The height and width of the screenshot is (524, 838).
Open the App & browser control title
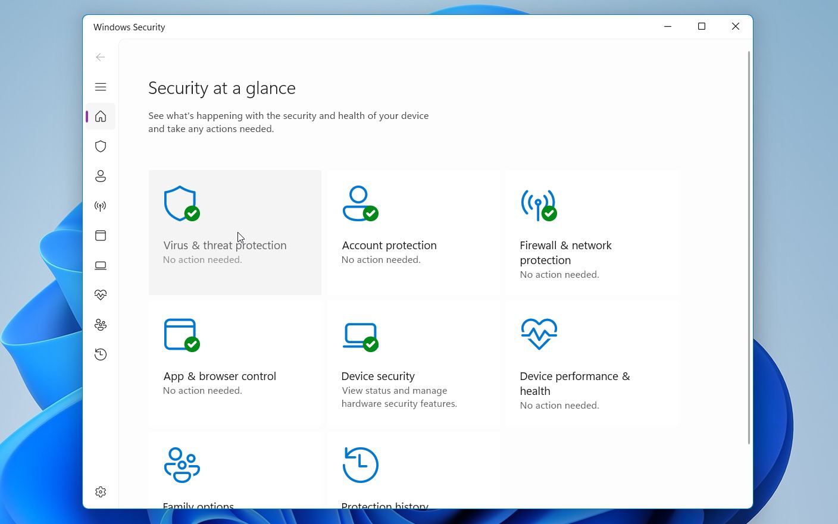tap(220, 376)
